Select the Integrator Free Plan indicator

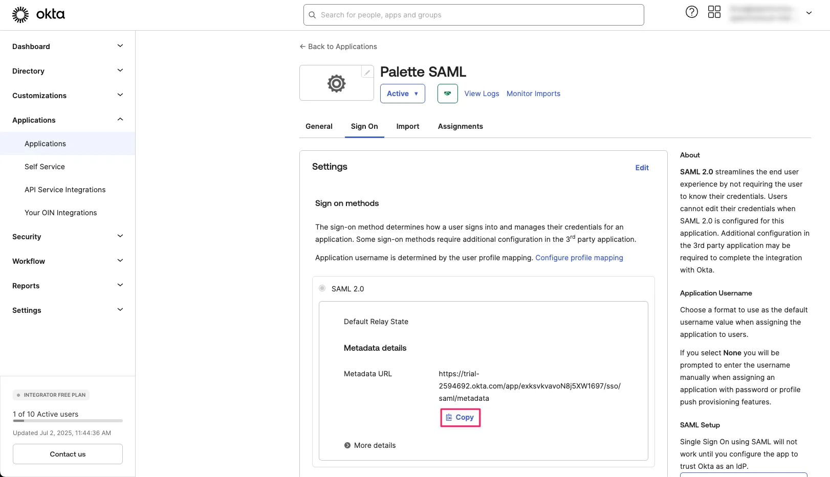click(x=51, y=395)
